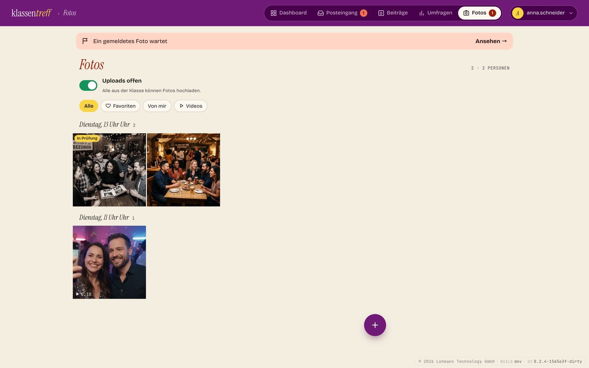Click the Fotos camera icon
589x368 pixels.
coord(466,13)
